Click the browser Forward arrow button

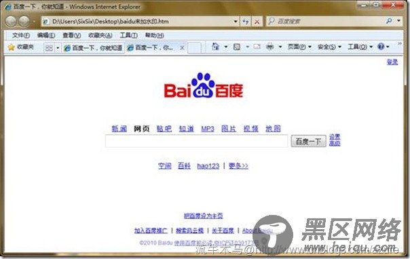tap(24, 22)
